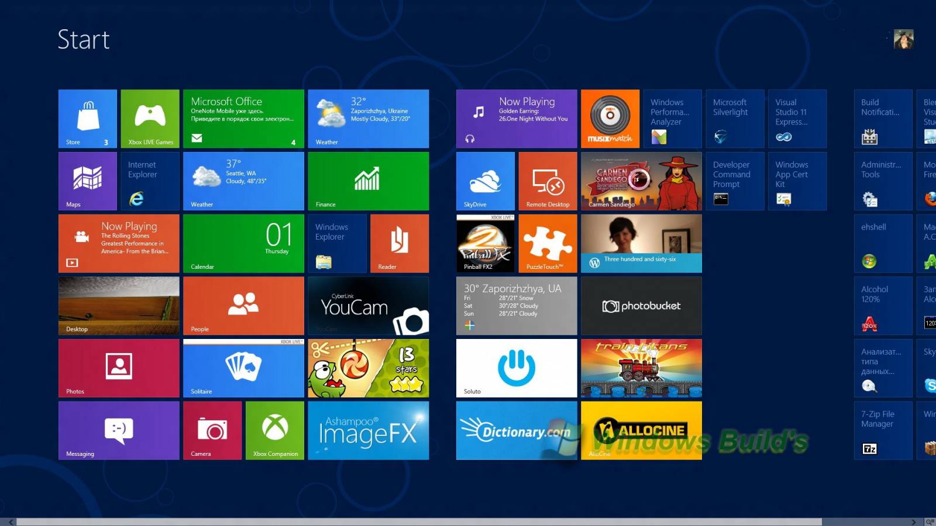The image size is (936, 526).
Task: Open the Store tile
Action: pyautogui.click(x=88, y=119)
